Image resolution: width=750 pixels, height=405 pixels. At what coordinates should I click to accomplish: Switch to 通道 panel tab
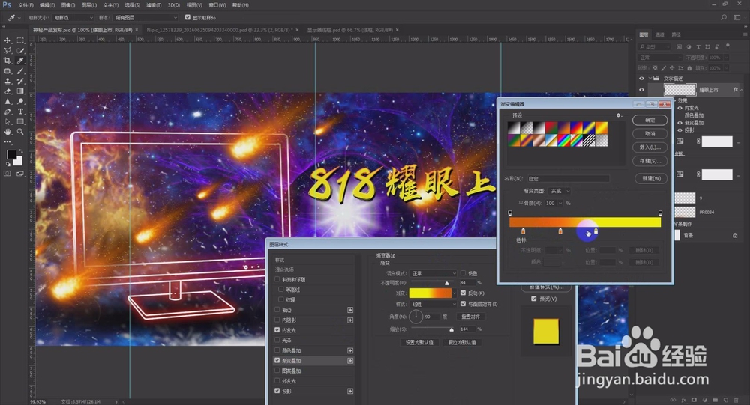660,34
